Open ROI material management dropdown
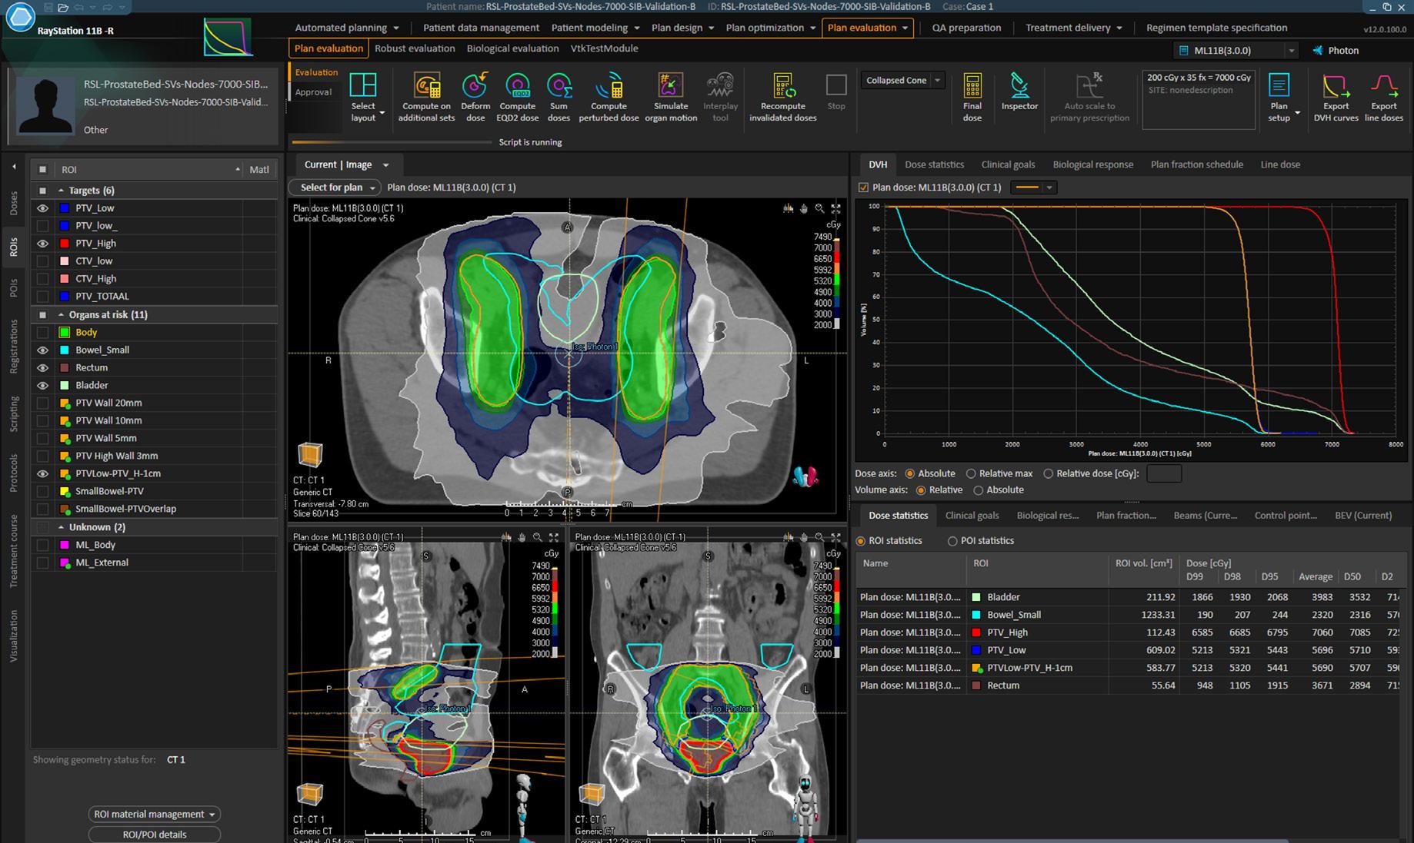The image size is (1414, 843). [x=155, y=814]
